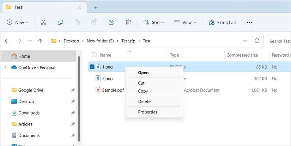Screen dimensions: 291x146
Task: Close the Test tab
Action: click(x=79, y=7)
